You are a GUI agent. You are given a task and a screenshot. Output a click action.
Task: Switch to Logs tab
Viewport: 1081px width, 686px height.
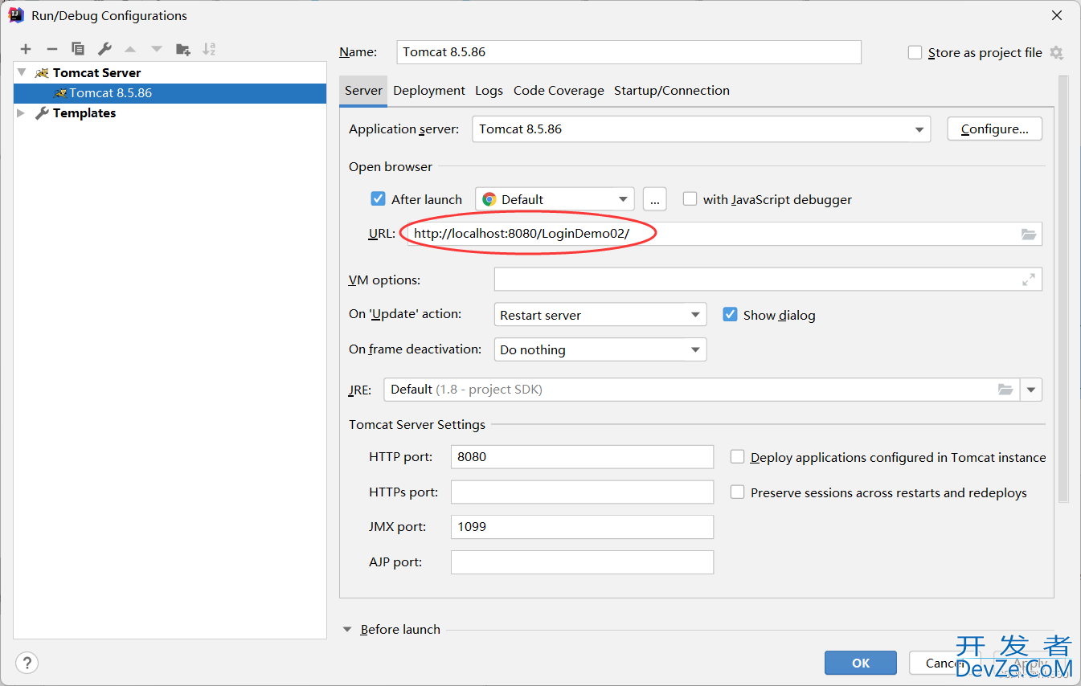[x=489, y=90]
